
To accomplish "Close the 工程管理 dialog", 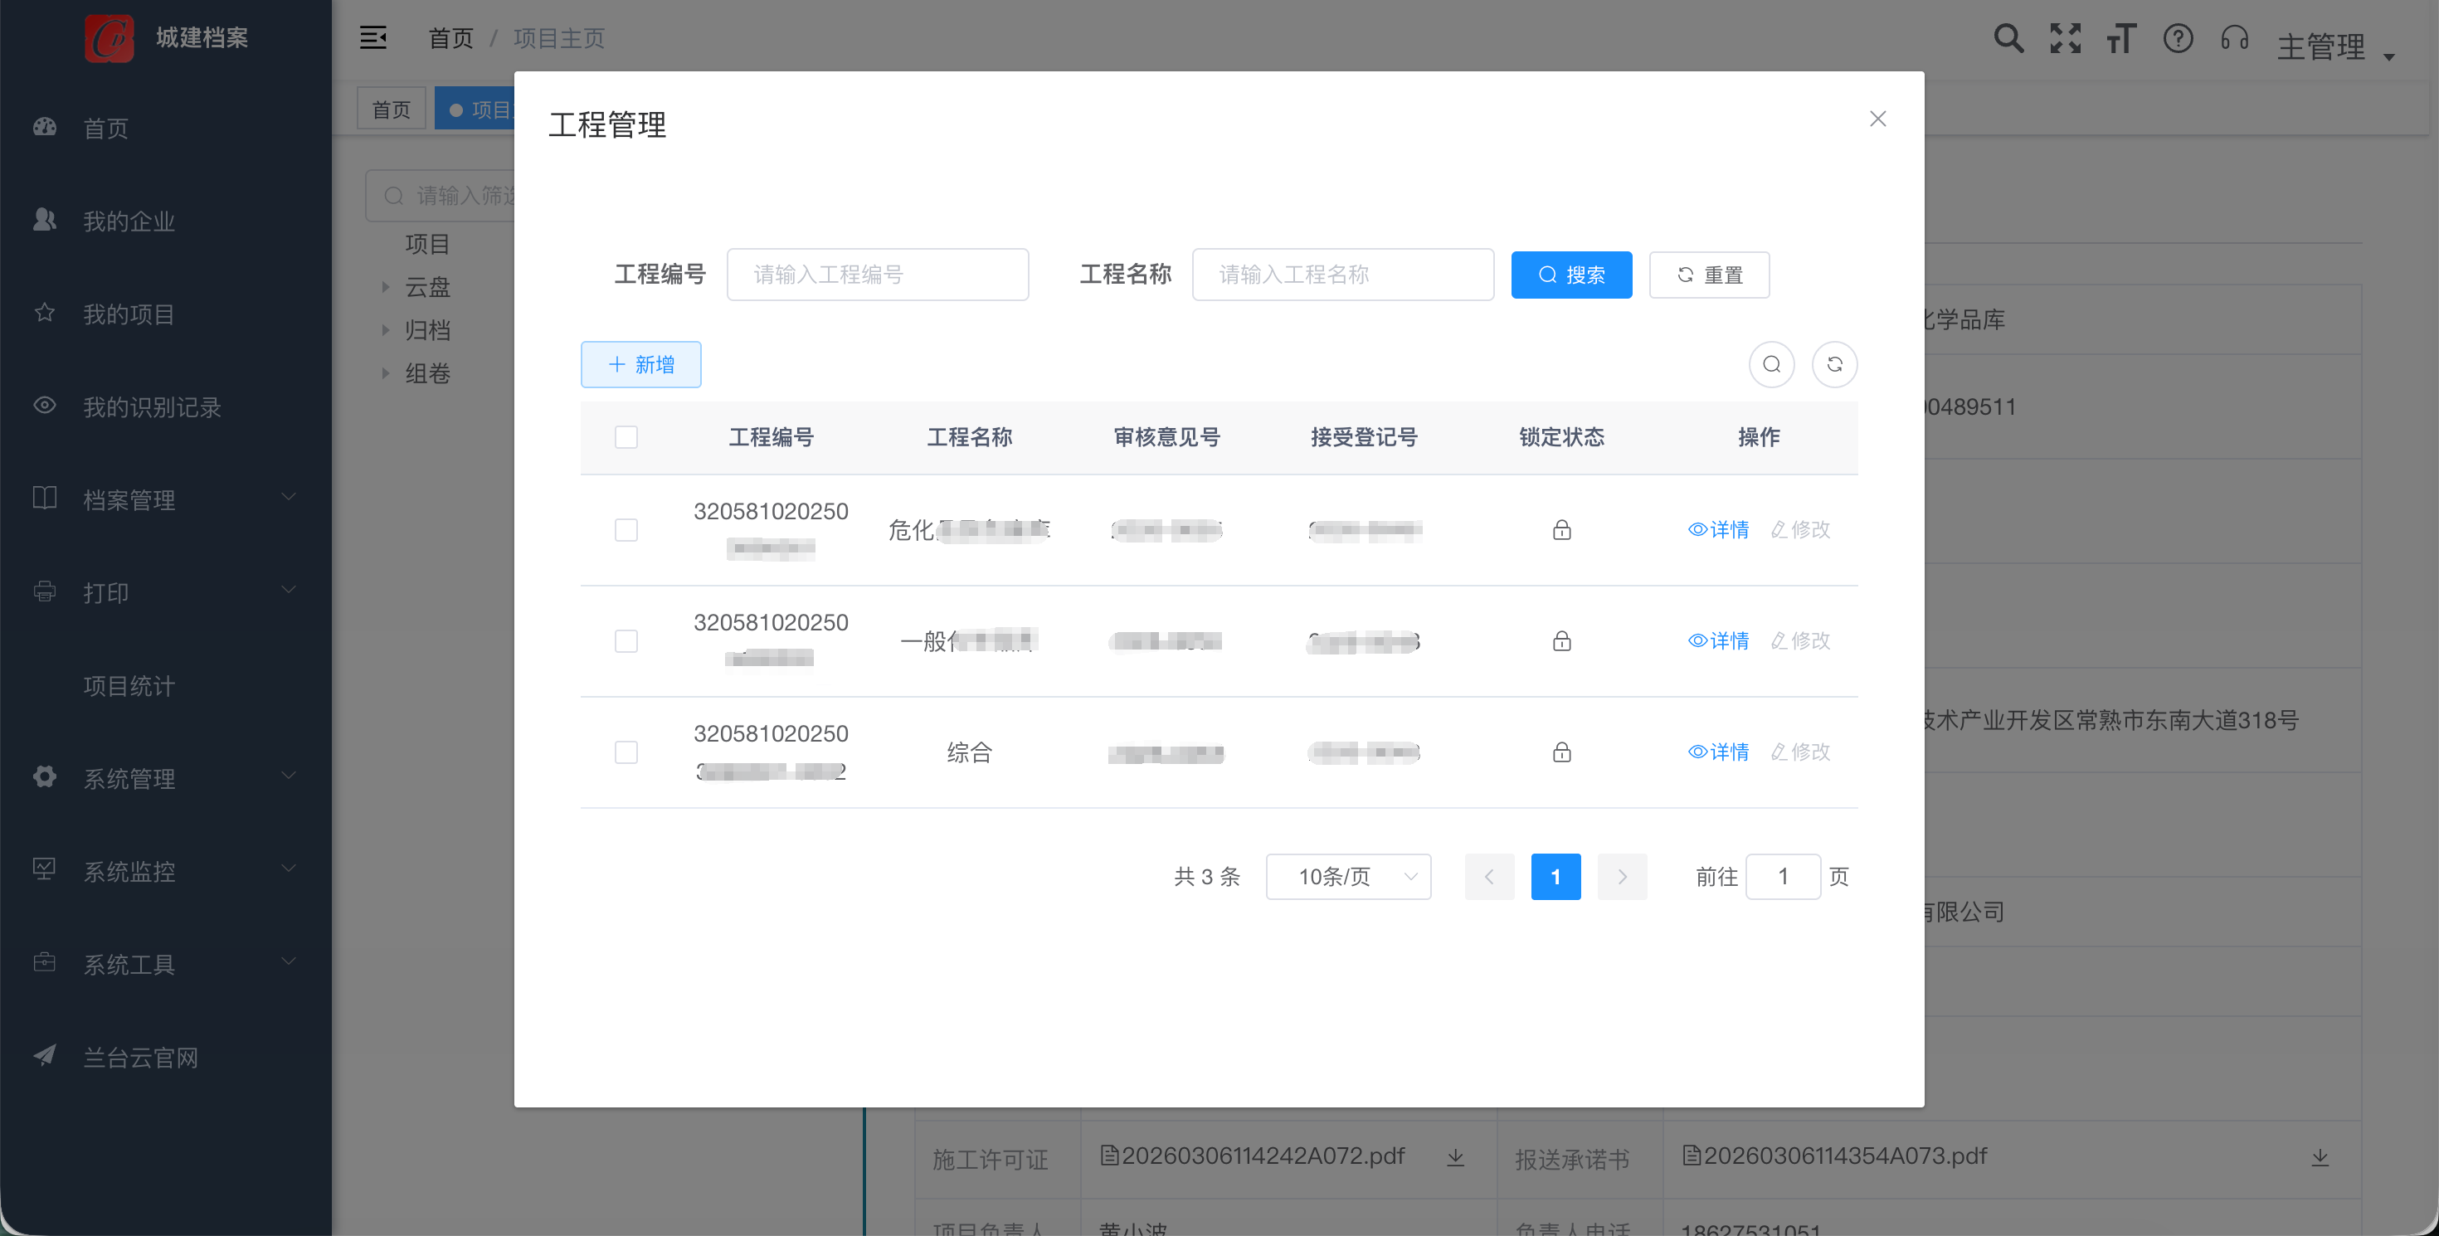I will pos(1877,119).
